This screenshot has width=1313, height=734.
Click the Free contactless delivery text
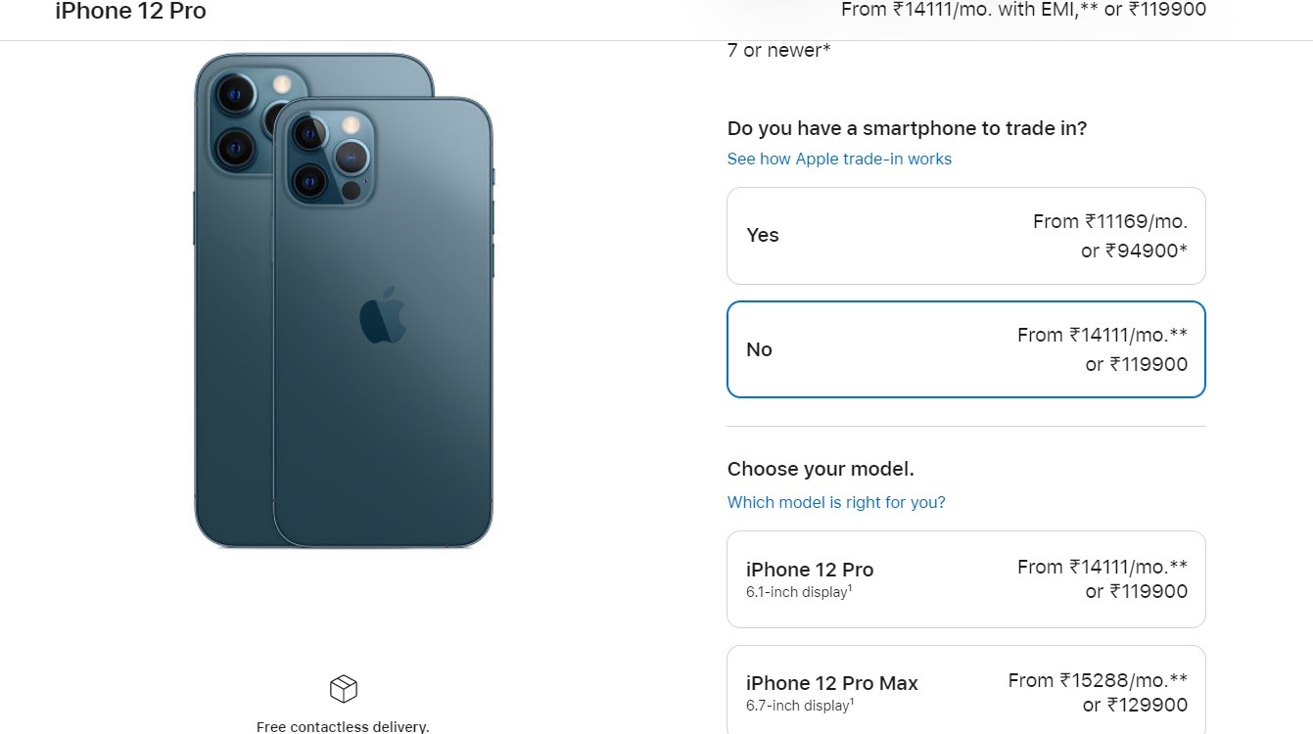tap(343, 726)
